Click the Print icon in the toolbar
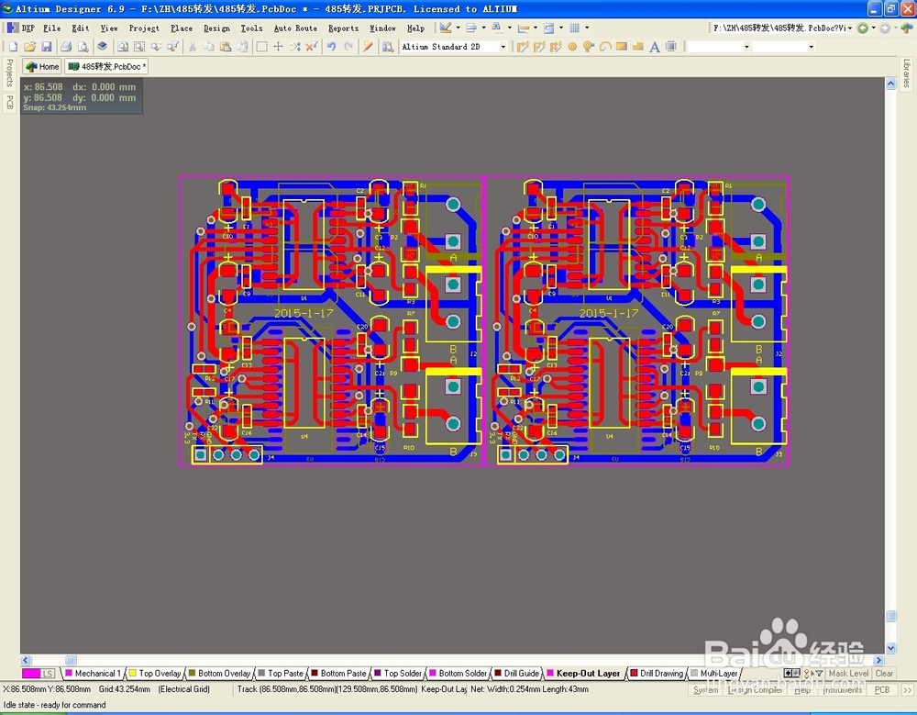 tap(66, 46)
